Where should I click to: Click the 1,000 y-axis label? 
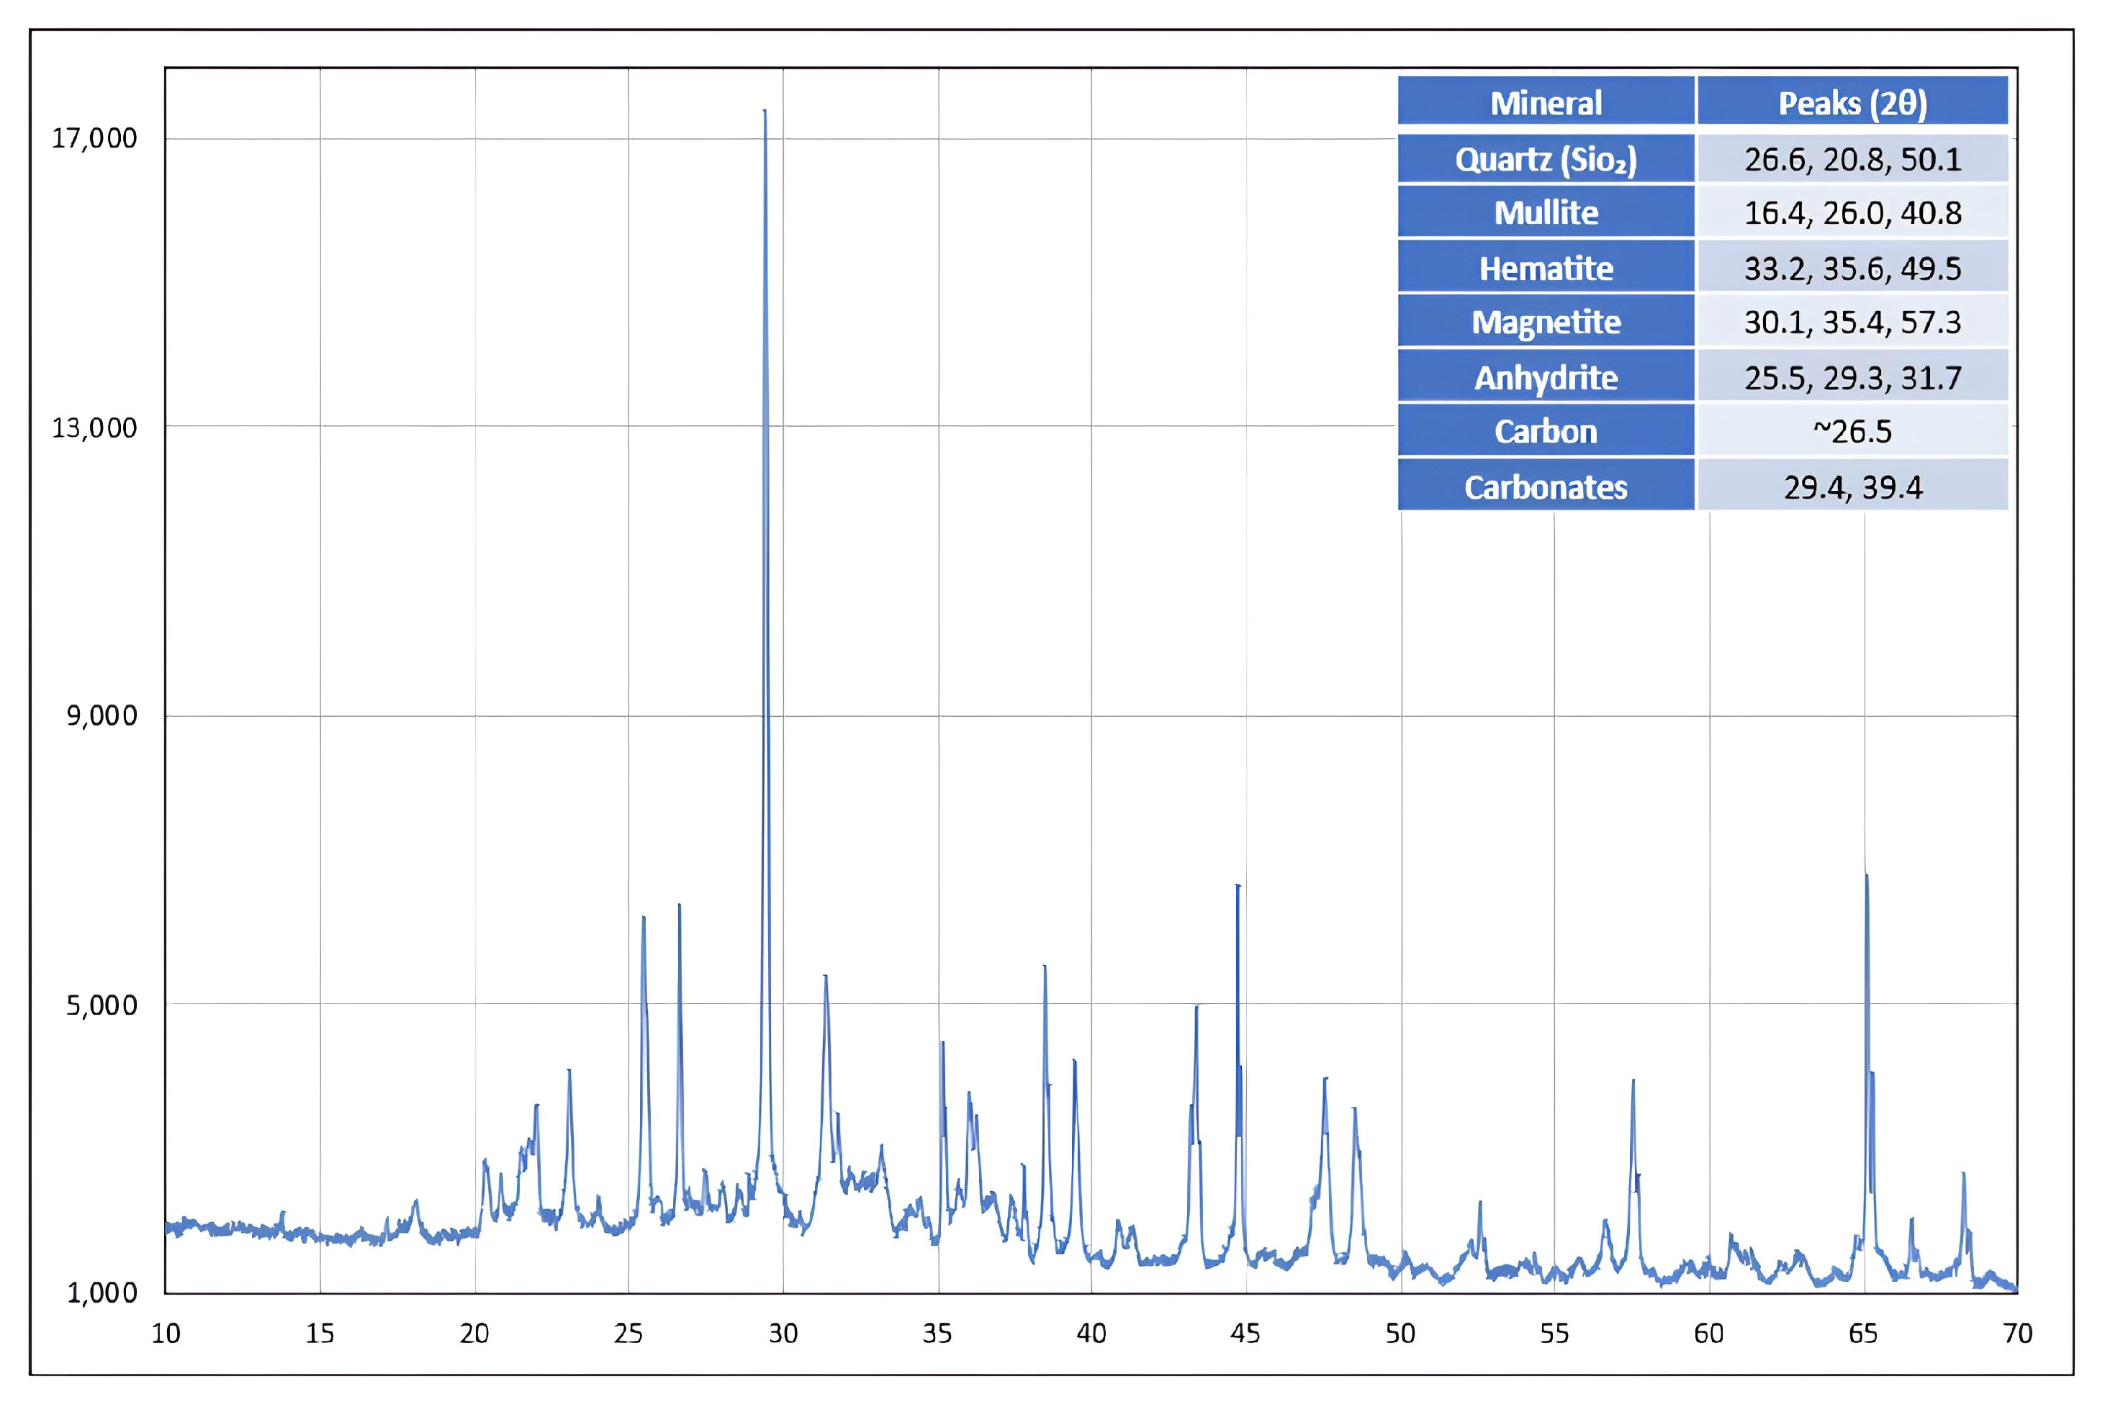102,1292
